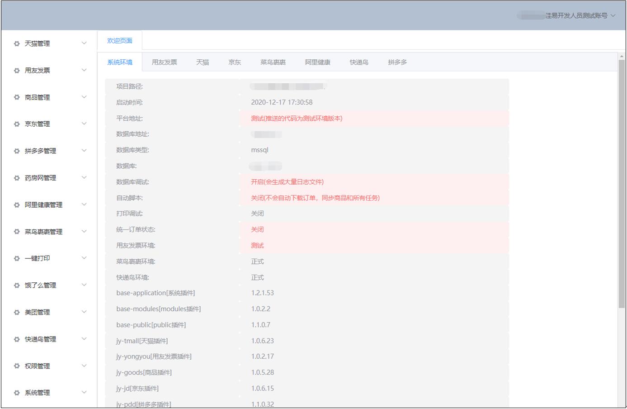The width and height of the screenshot is (627, 409).
Task: Click the 欢迎页面 page tab
Action: click(x=120, y=41)
